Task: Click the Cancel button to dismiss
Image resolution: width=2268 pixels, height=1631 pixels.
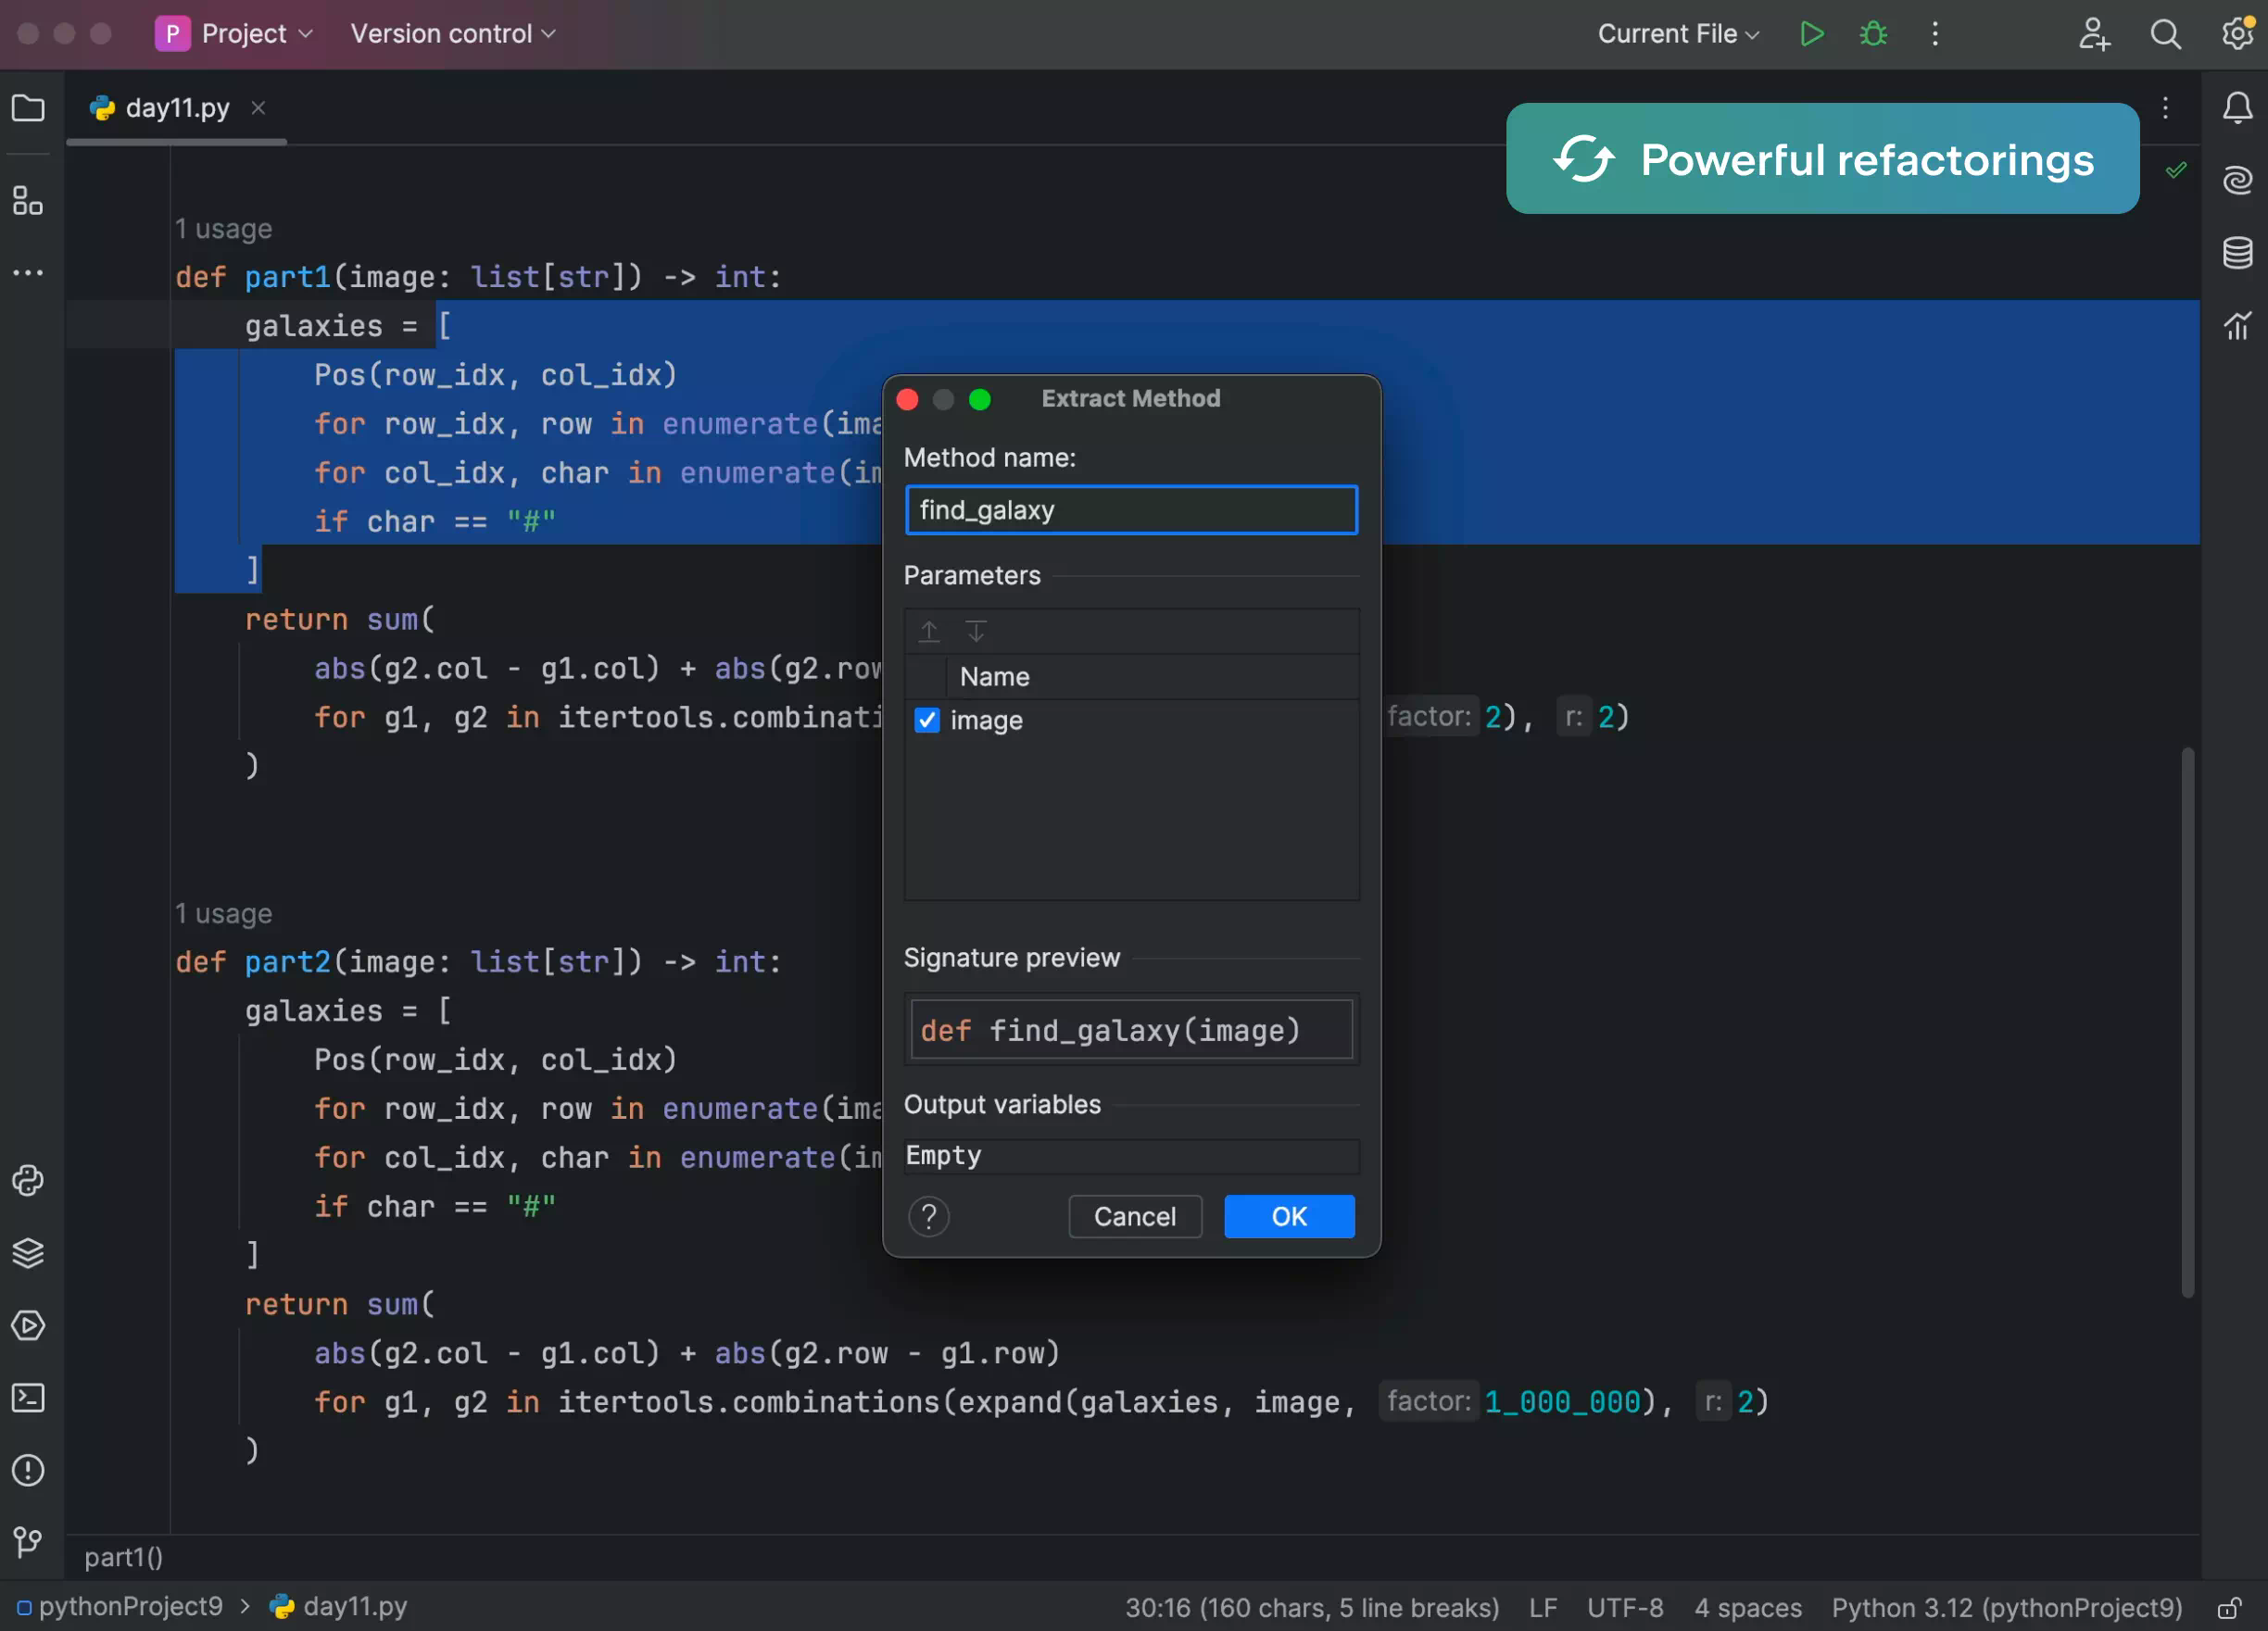Action: tap(1134, 1216)
